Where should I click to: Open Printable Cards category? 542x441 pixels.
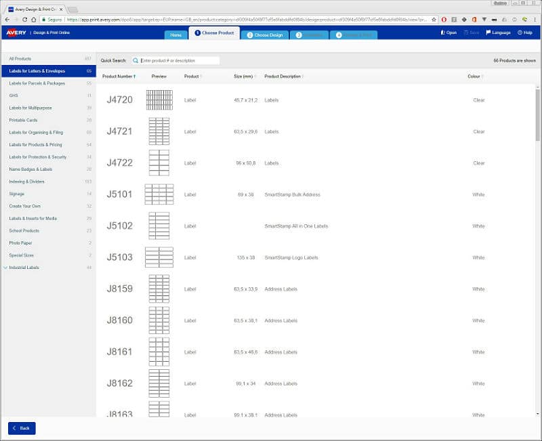[48, 120]
